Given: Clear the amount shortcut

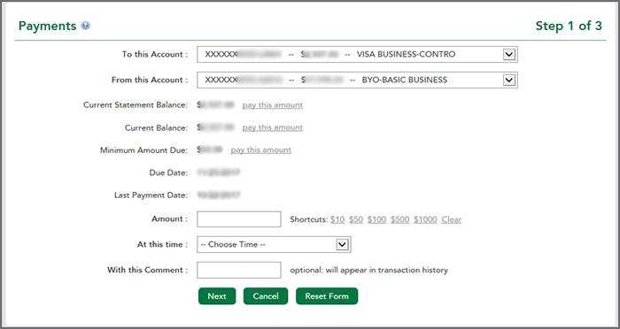Looking at the screenshot, I should tap(451, 219).
